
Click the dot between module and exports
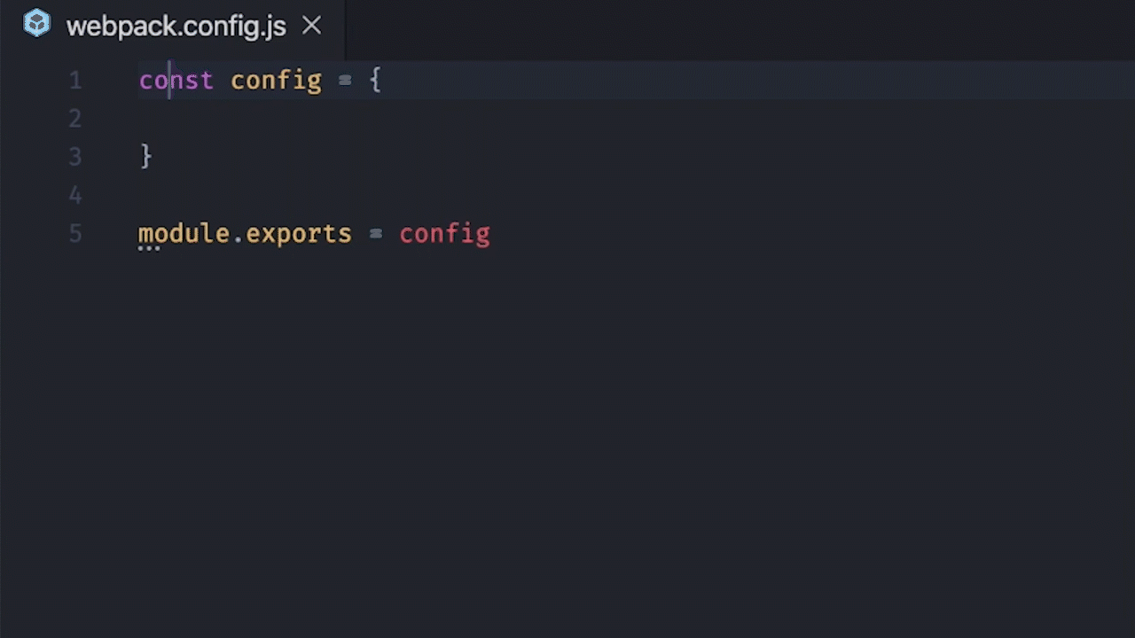pos(238,237)
